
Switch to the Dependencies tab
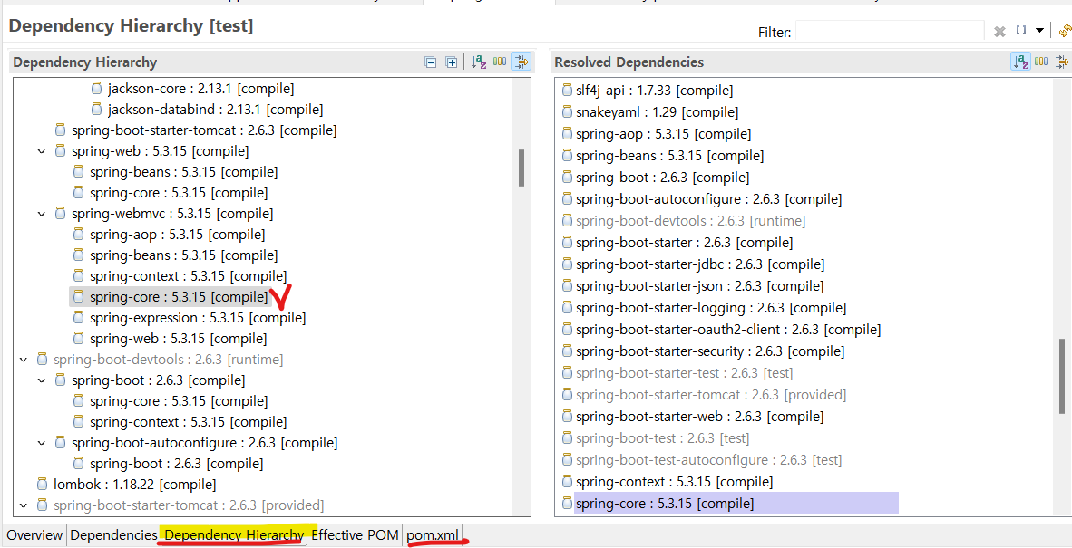click(113, 535)
